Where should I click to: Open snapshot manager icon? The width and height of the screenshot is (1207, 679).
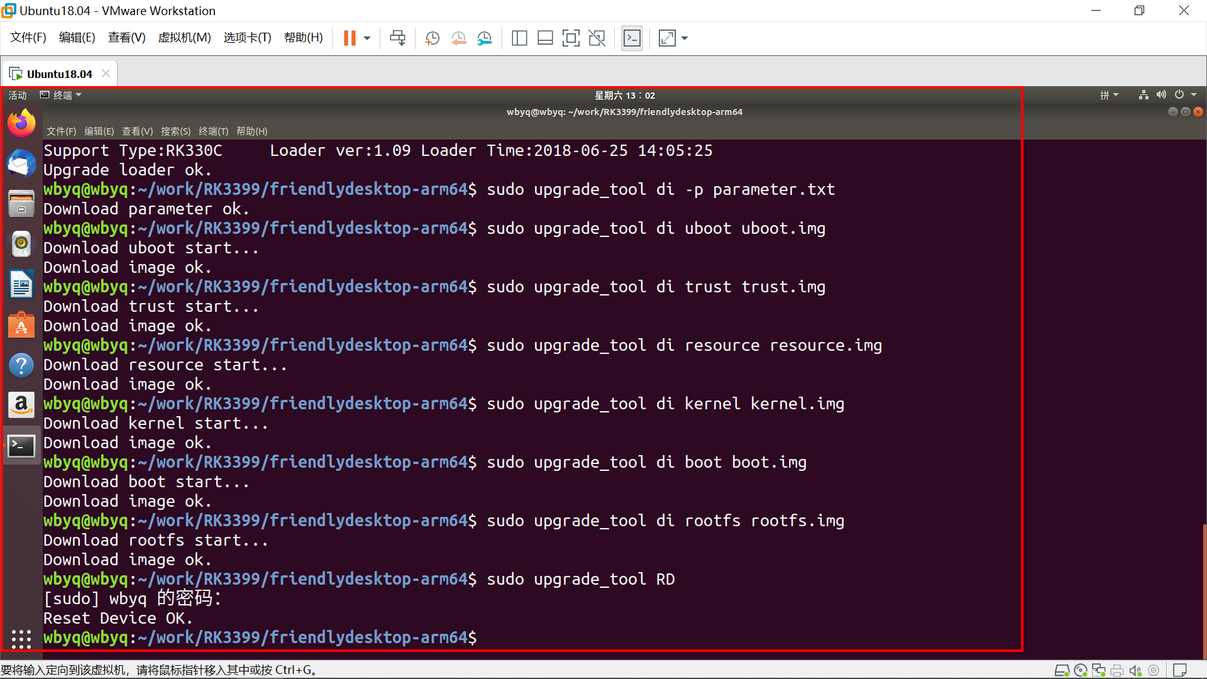click(484, 38)
